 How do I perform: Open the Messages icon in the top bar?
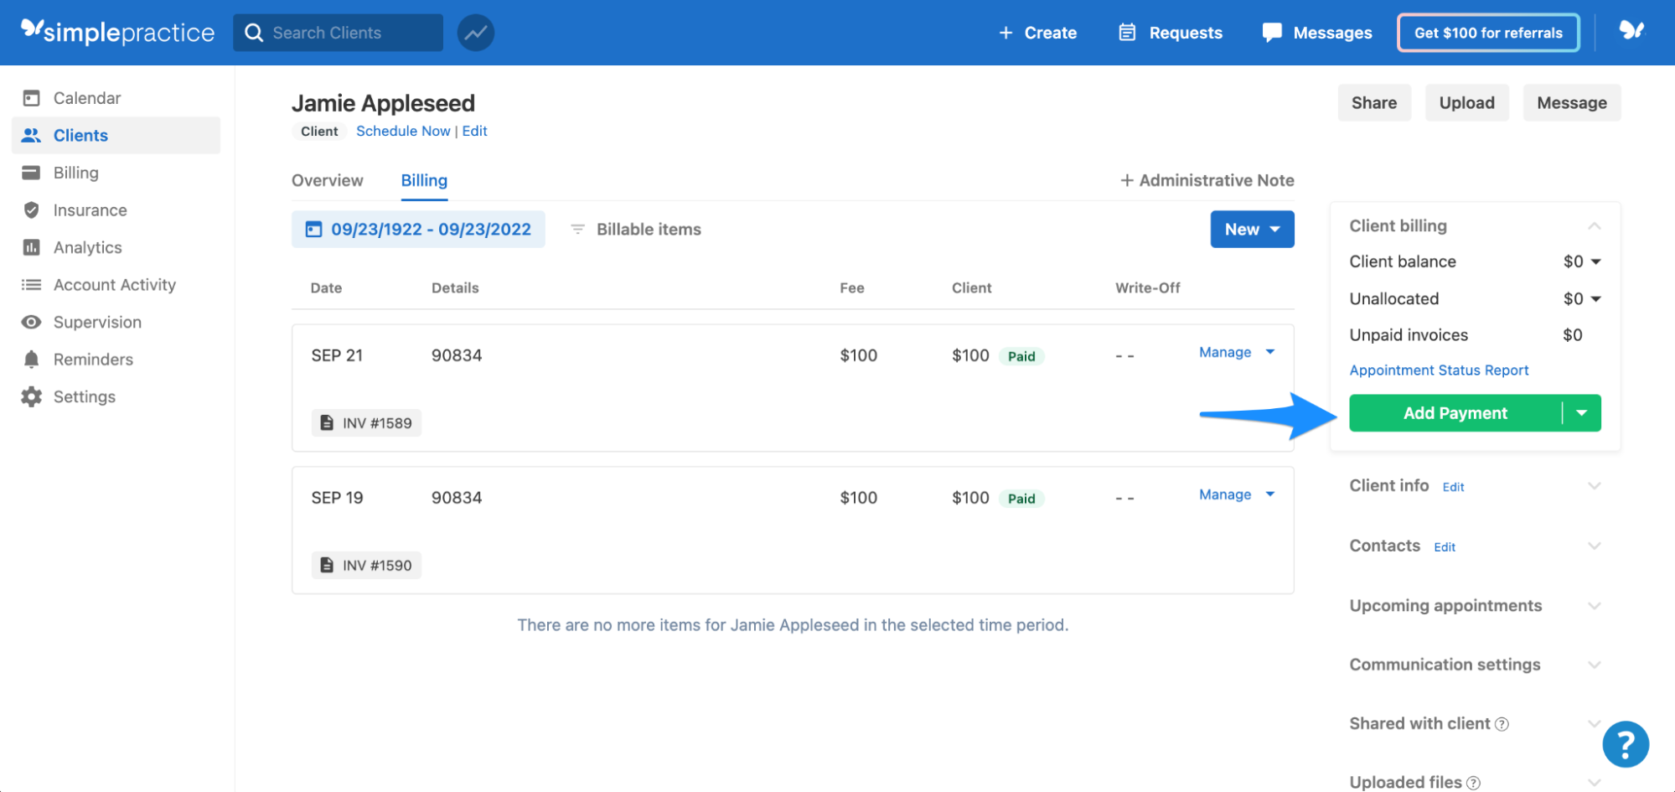1272,32
